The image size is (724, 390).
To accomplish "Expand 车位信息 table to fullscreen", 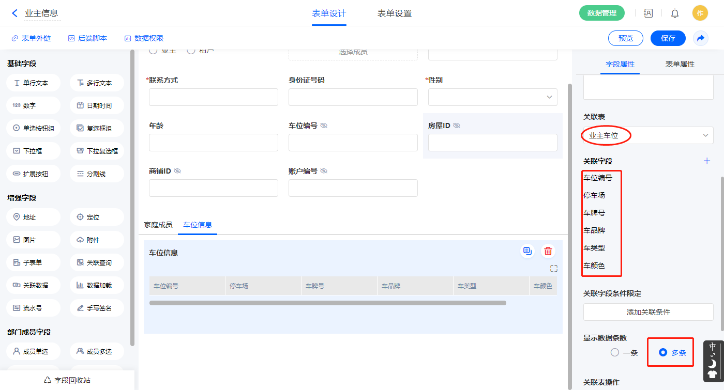I will tap(554, 269).
